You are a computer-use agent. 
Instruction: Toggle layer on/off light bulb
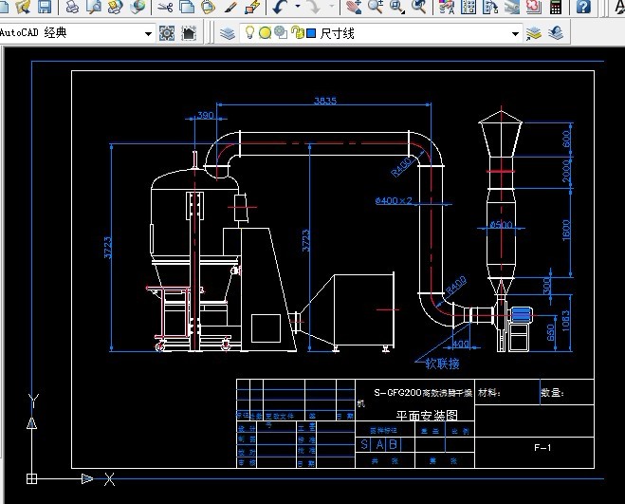(249, 32)
